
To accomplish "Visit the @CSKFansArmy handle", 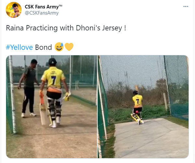I will click(x=42, y=13).
